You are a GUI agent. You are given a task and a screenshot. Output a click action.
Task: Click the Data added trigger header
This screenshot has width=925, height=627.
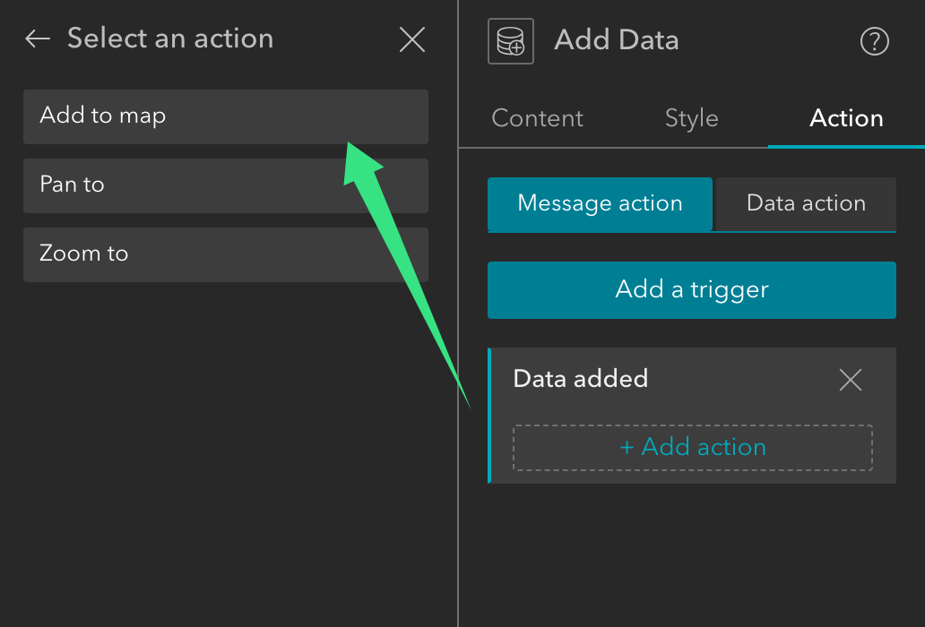tap(580, 379)
